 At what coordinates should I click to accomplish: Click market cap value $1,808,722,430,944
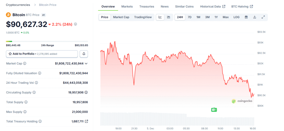point(69,63)
